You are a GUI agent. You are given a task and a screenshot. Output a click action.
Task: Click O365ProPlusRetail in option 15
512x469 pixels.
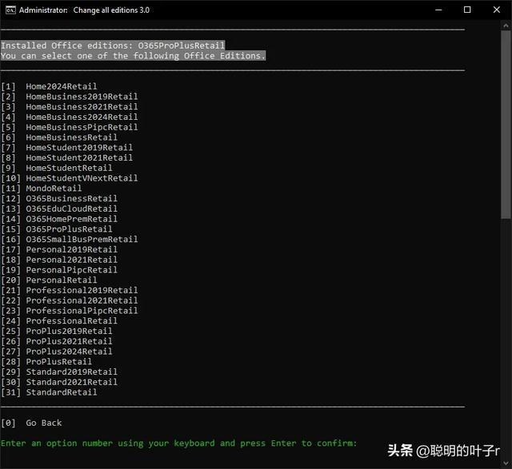pos(70,229)
